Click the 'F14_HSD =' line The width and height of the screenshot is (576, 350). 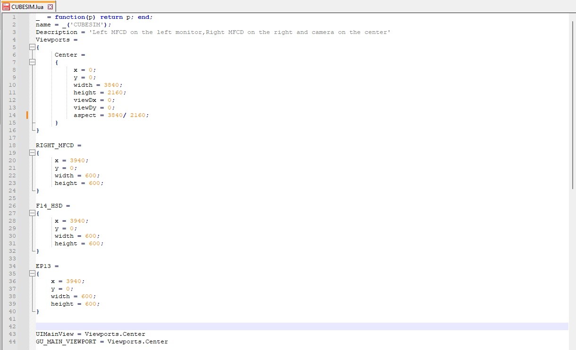(53, 206)
